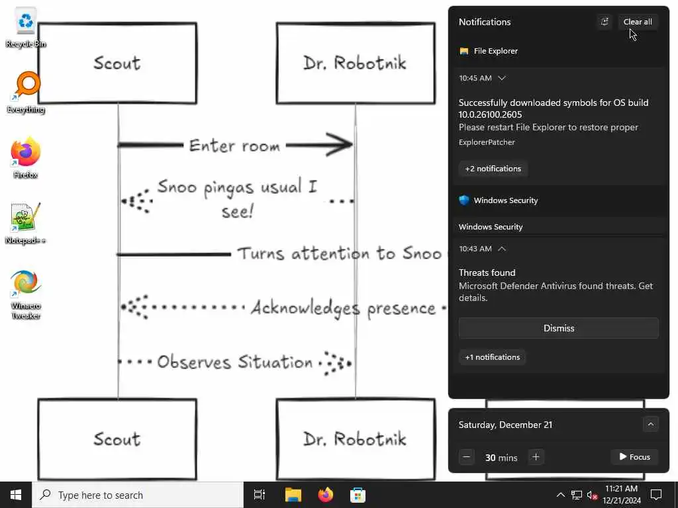
Task: Click the ExplorerPatcher attribution text
Action: [x=487, y=142]
